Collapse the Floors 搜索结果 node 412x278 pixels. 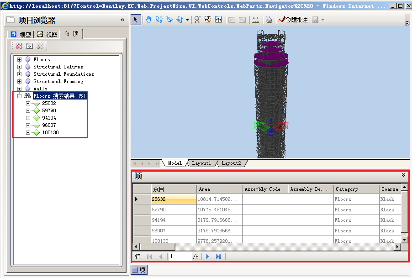(19, 96)
